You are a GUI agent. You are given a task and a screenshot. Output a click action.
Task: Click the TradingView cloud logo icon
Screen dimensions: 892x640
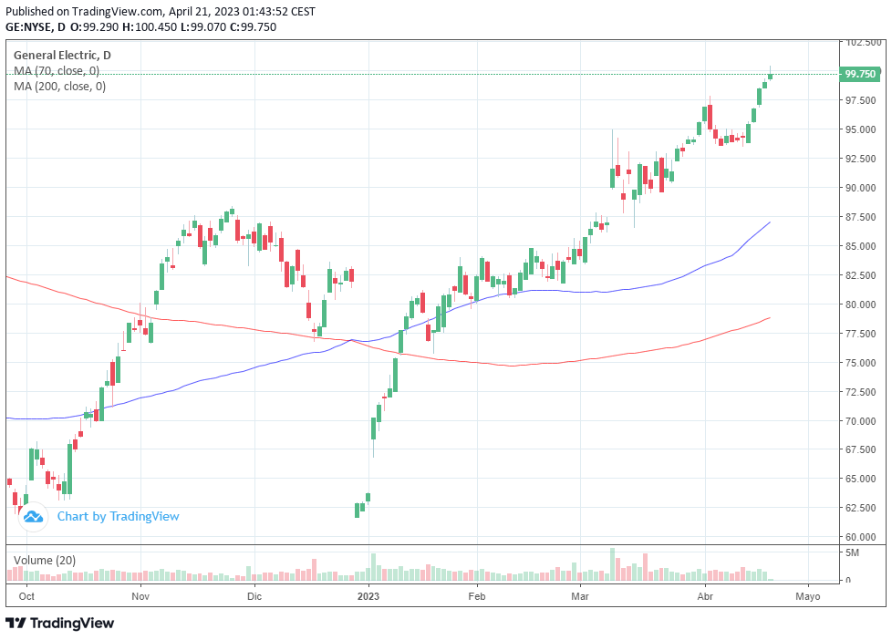[33, 517]
